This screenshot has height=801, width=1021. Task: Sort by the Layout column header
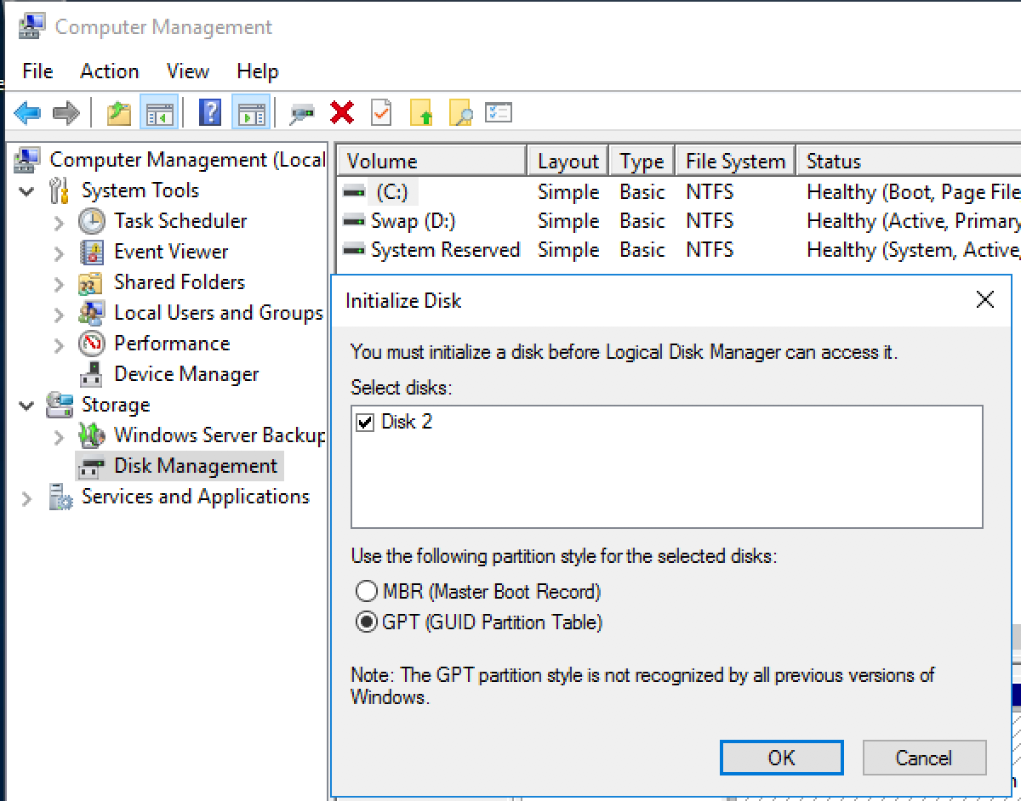point(568,161)
